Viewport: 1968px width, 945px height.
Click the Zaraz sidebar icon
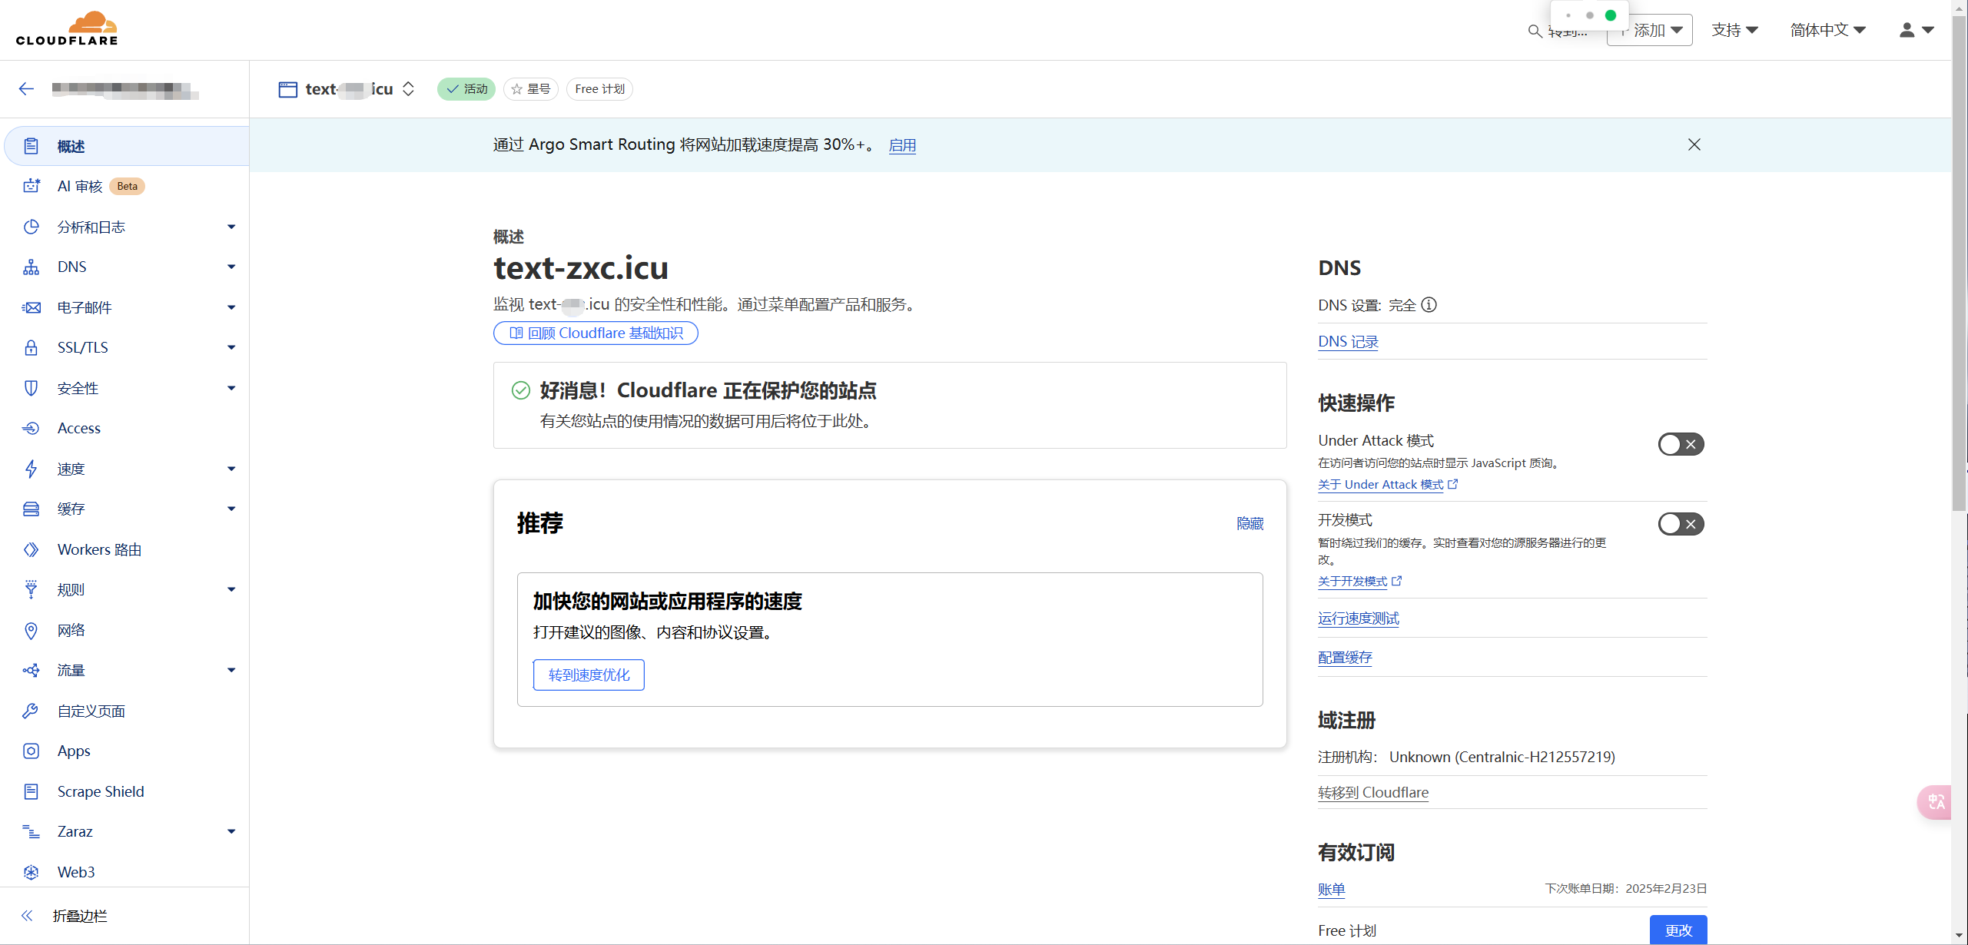coord(31,831)
